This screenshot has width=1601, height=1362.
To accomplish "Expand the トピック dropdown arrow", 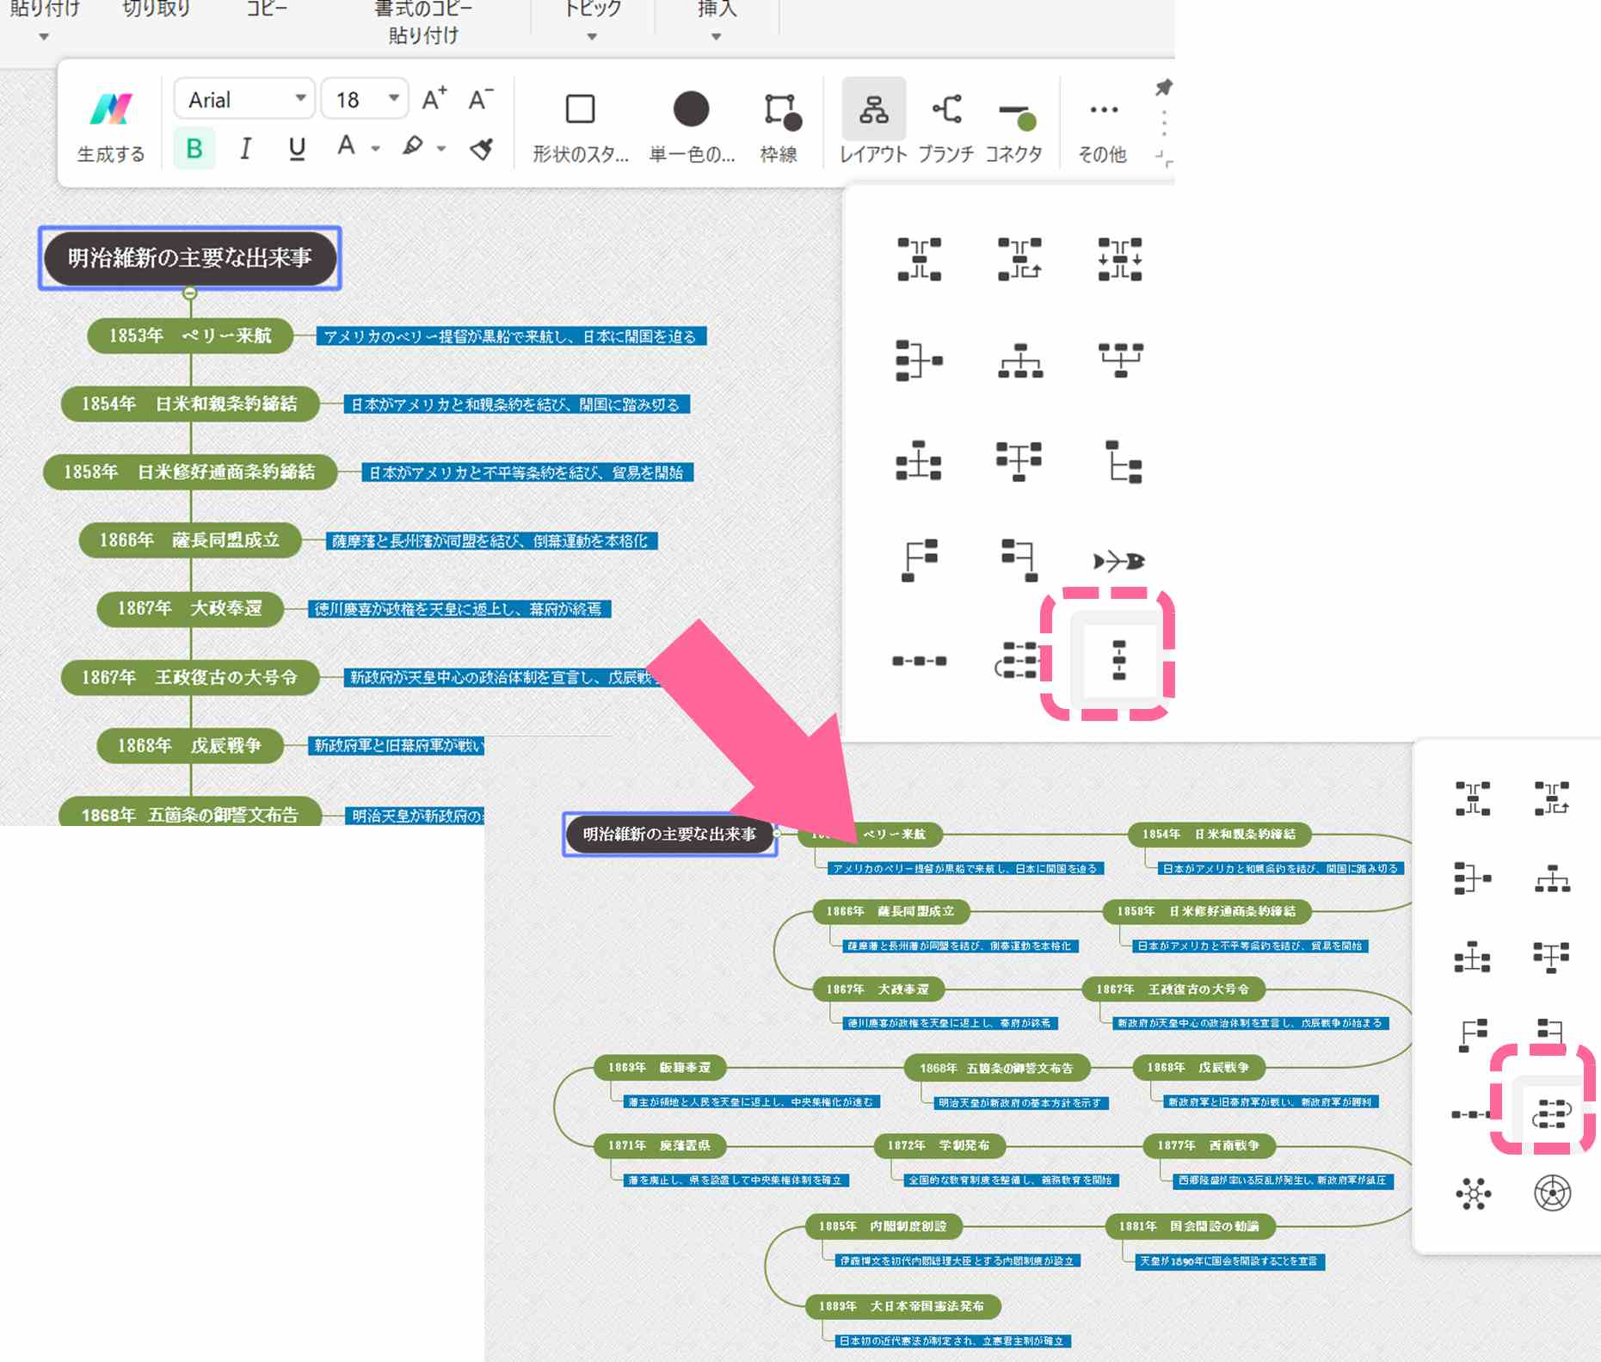I will (592, 37).
